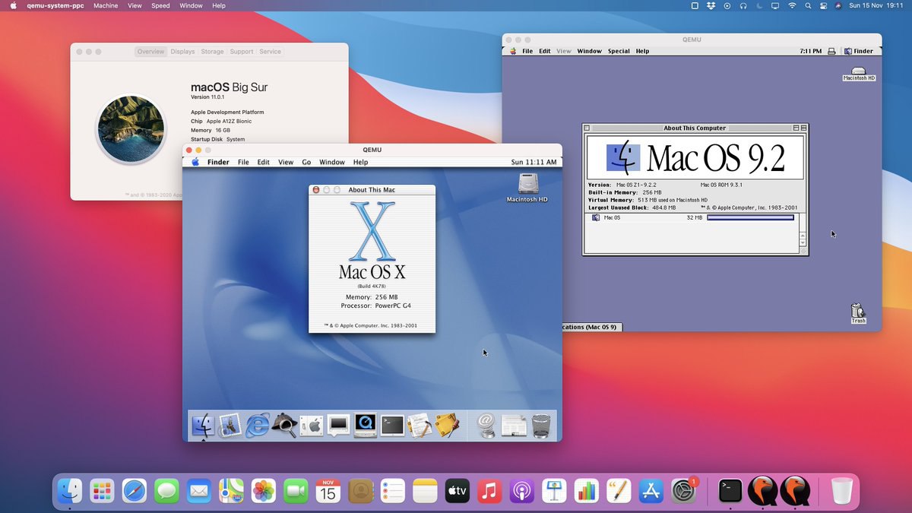
Task: Open Safari in the Big Sur dock
Action: tap(135, 491)
